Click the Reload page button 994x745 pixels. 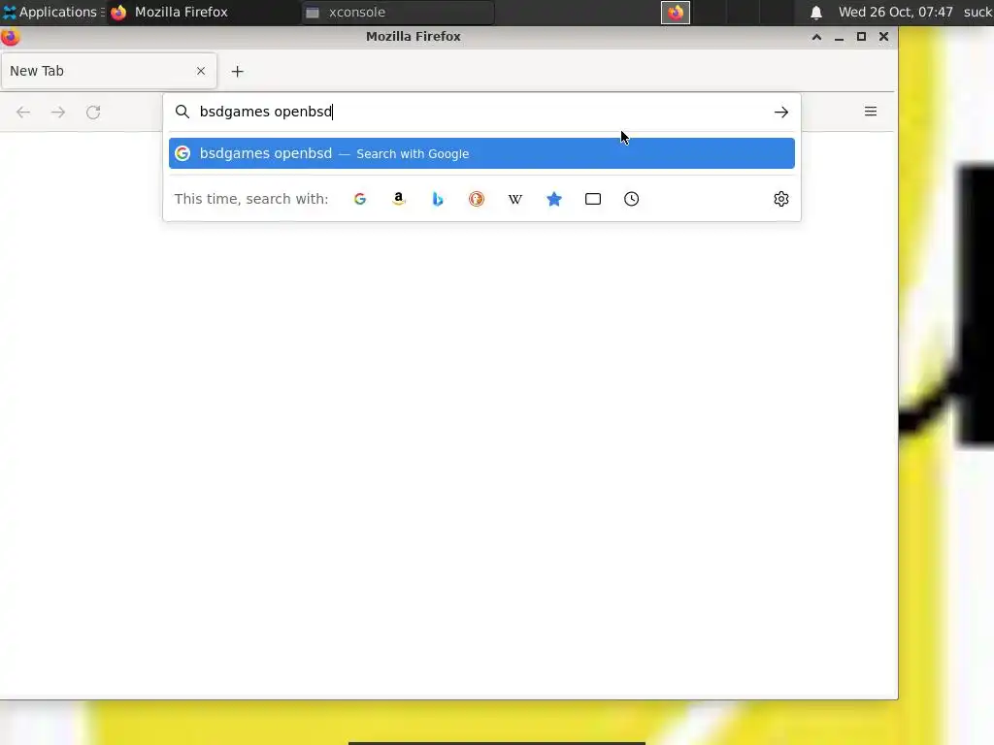point(93,113)
